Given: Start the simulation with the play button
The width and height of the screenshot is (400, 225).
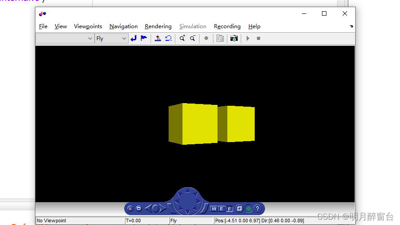Looking at the screenshot, I should 248,38.
